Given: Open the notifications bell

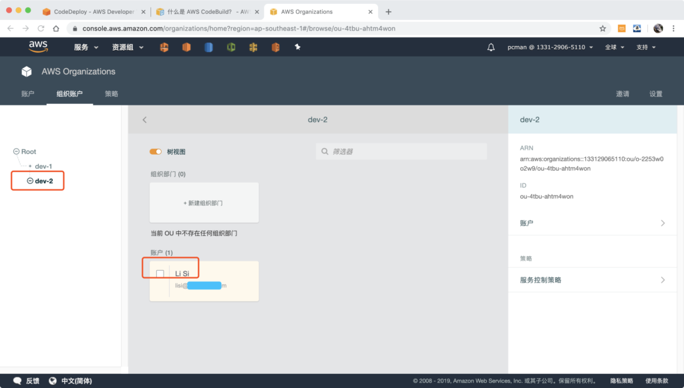Looking at the screenshot, I should (491, 47).
